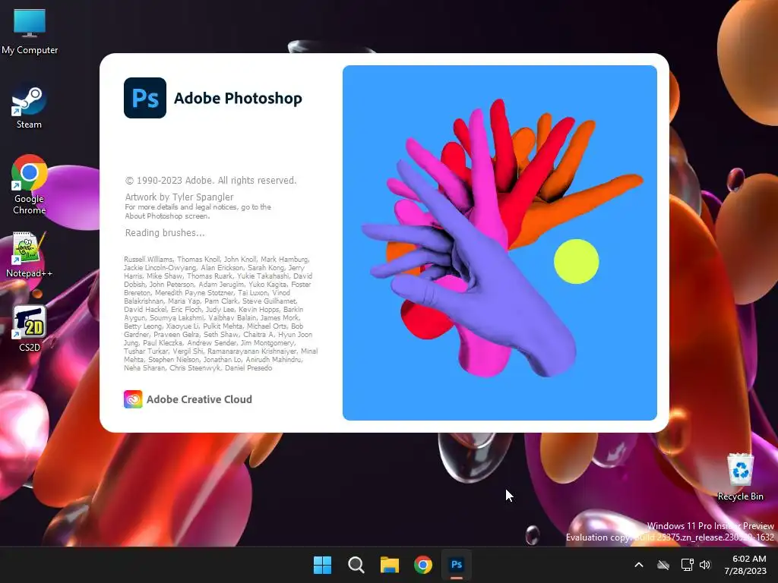This screenshot has width=778, height=583.
Task: Click the Ps logo on splash screen
Action: [x=145, y=98]
